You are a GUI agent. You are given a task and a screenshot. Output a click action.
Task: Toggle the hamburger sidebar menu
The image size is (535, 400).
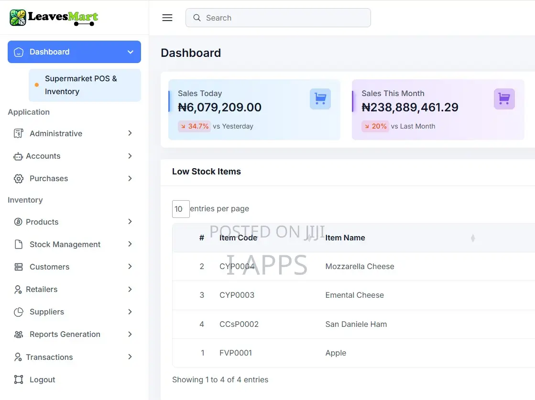tap(167, 18)
